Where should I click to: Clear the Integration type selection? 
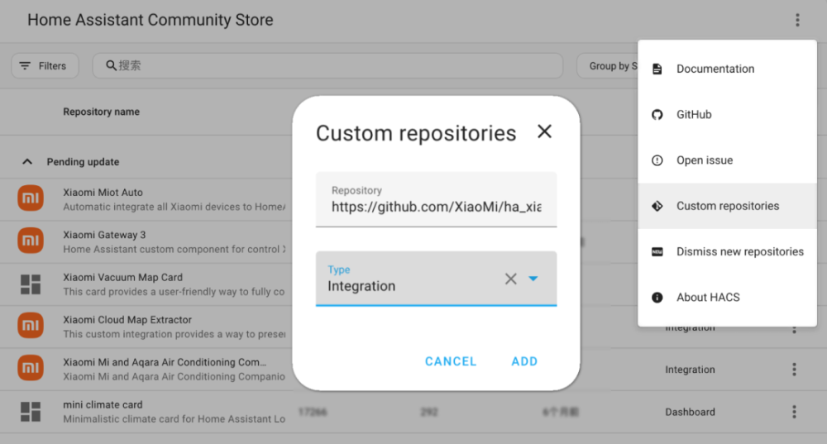point(510,279)
